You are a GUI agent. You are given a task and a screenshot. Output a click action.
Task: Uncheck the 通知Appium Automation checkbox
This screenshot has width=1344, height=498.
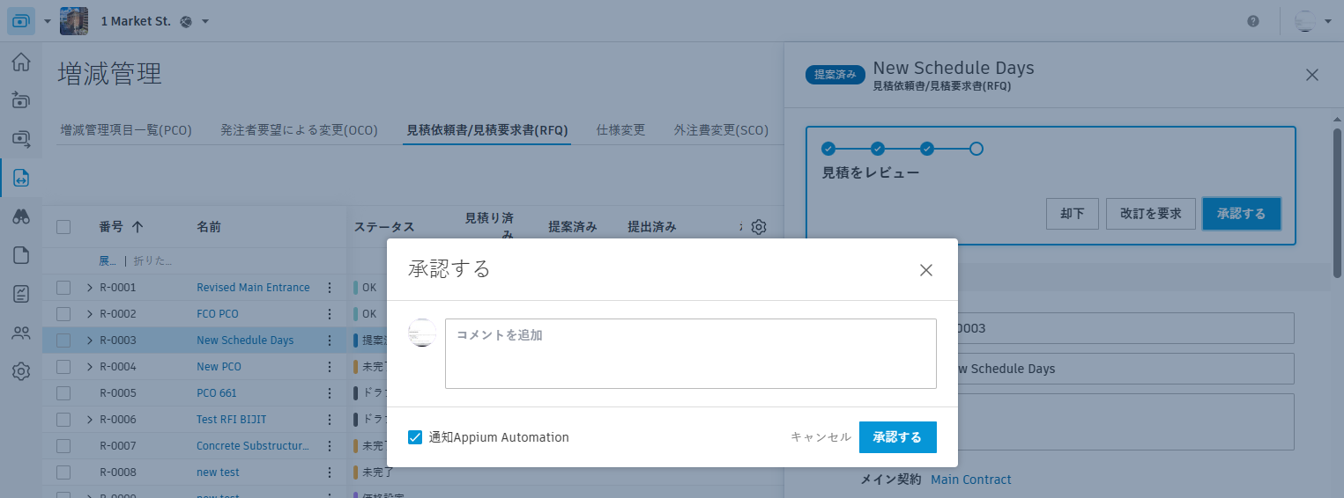(415, 437)
